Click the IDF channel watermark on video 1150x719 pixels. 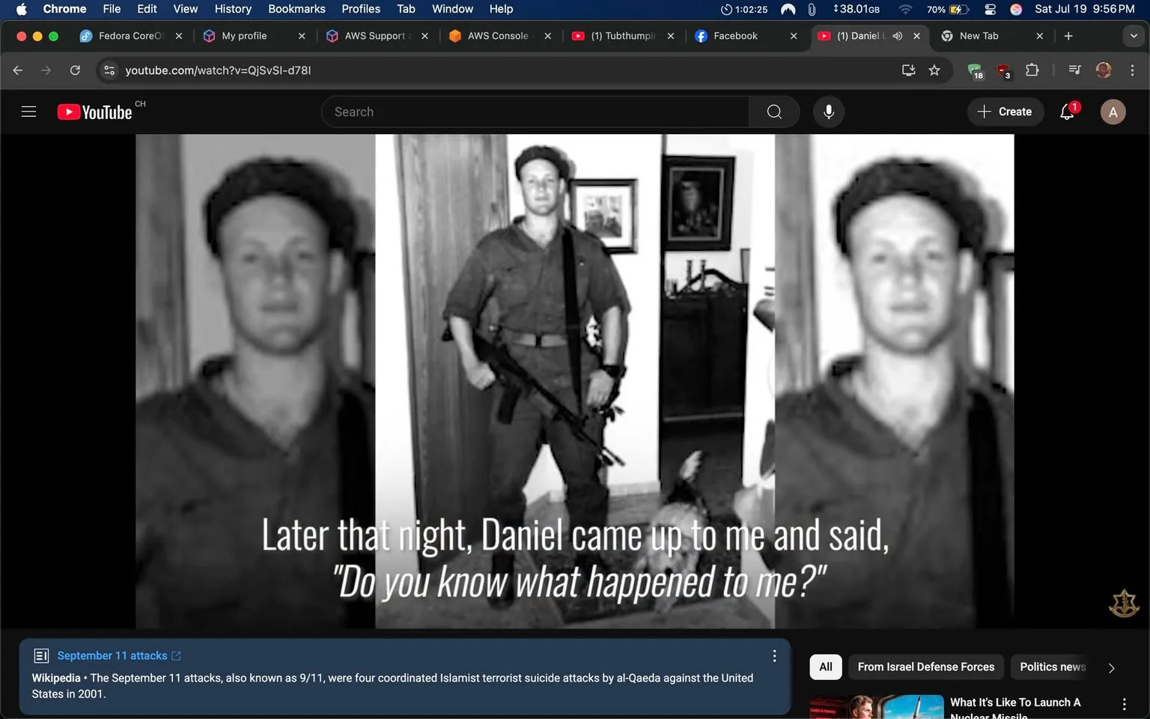[1124, 604]
